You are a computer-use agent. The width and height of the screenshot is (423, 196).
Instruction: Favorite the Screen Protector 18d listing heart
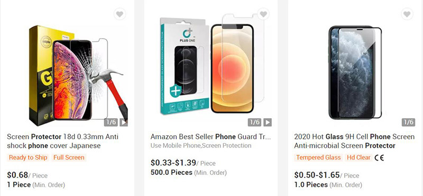[120, 14]
